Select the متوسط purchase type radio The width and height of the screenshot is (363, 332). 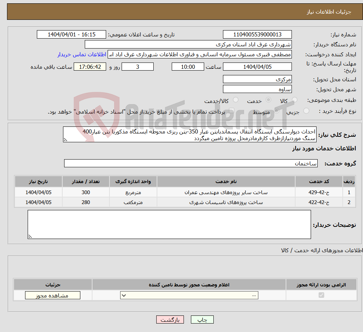pyautogui.click(x=276, y=111)
